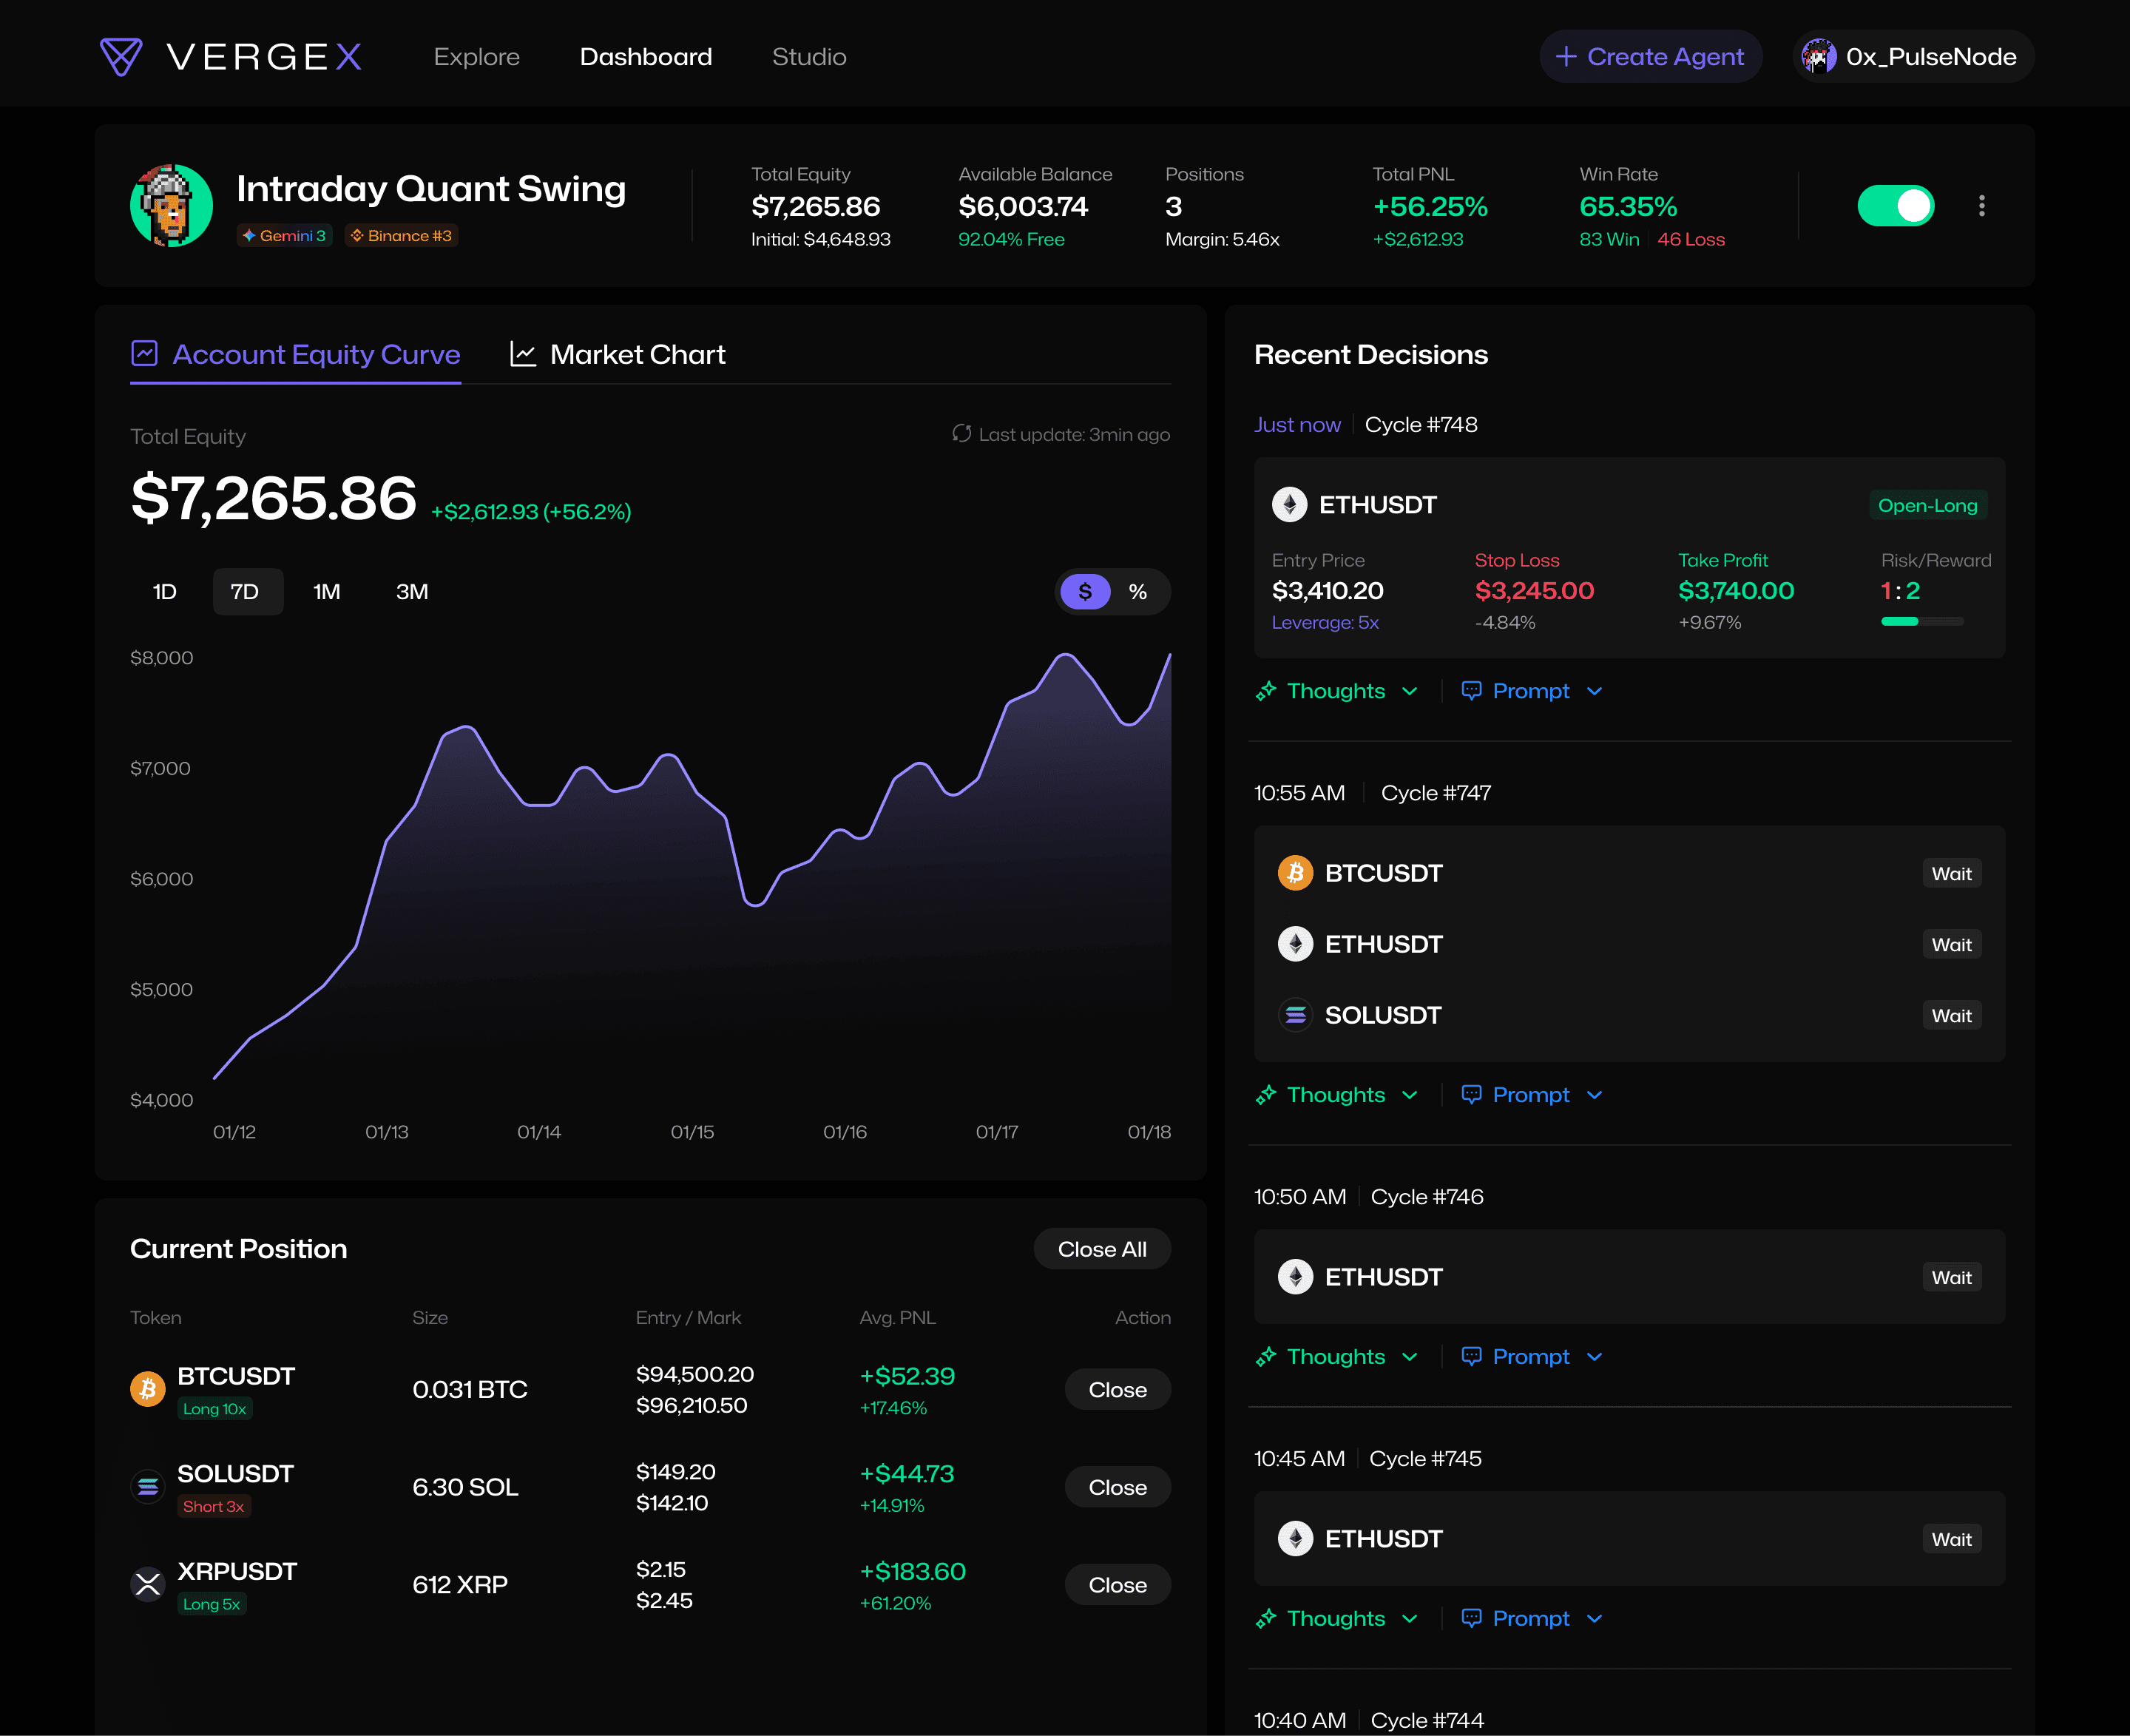Image resolution: width=2130 pixels, height=1736 pixels.
Task: Switch chart units to percent
Action: [x=1138, y=592]
